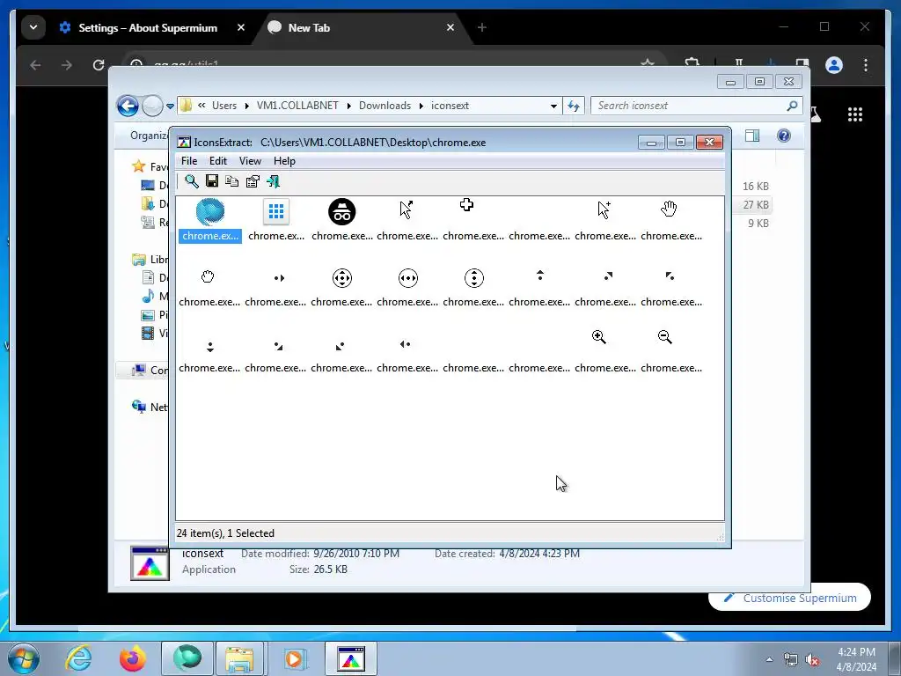
Task: Select the horizontal pan circle cursor icon
Action: 408,278
